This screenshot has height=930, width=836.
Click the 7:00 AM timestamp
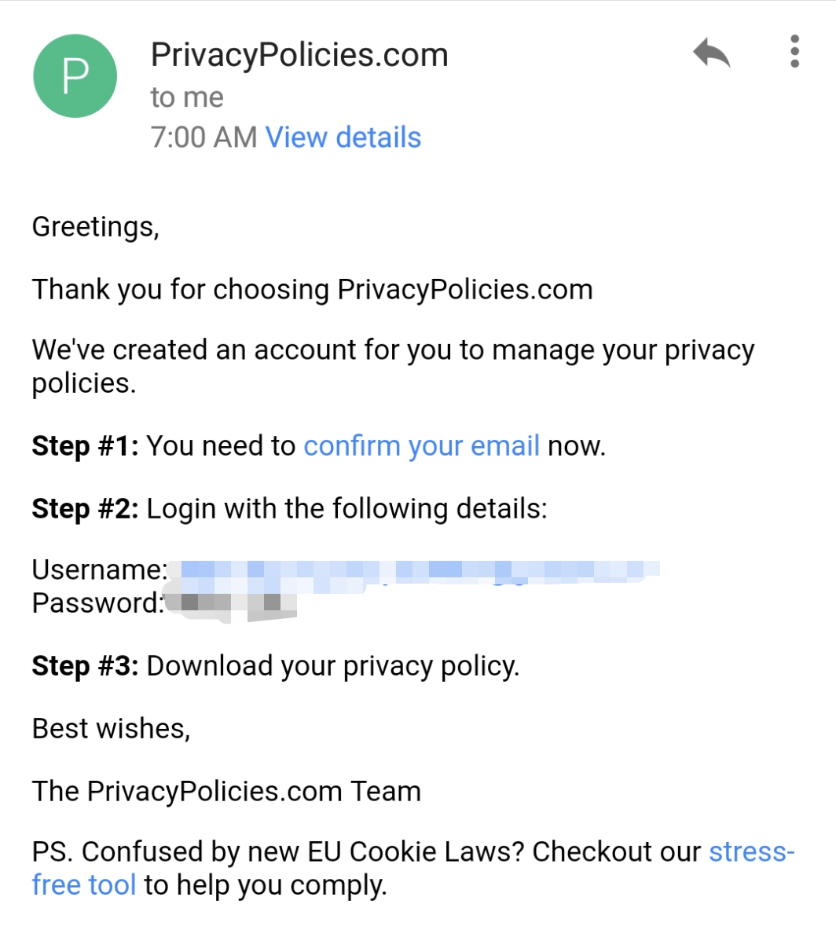point(203,137)
